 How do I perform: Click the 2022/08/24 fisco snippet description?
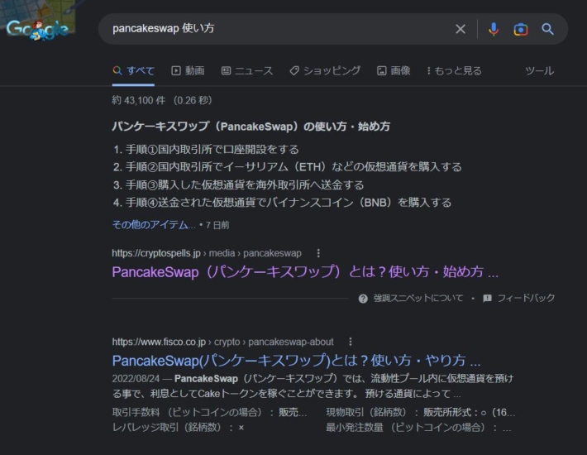(x=313, y=386)
